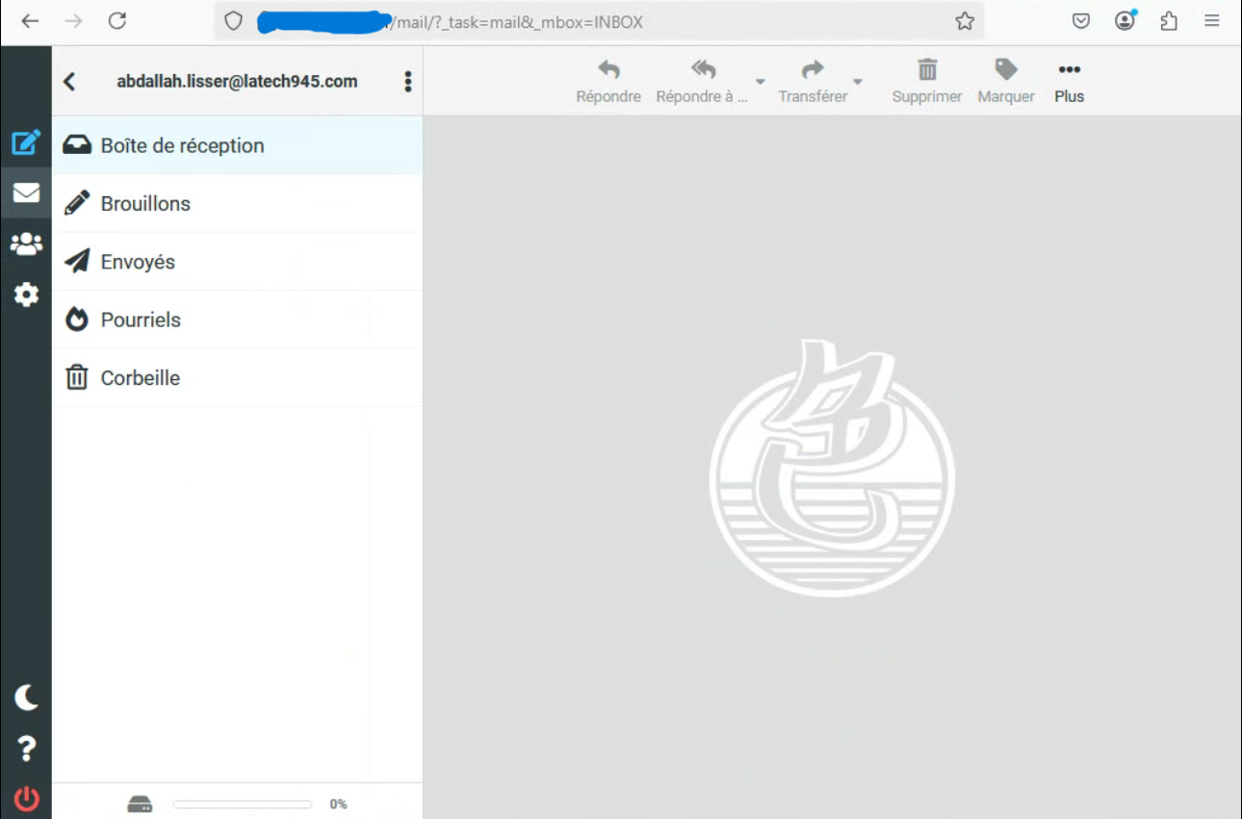Click the browser address bar
This screenshot has height=819, width=1242.
597,21
